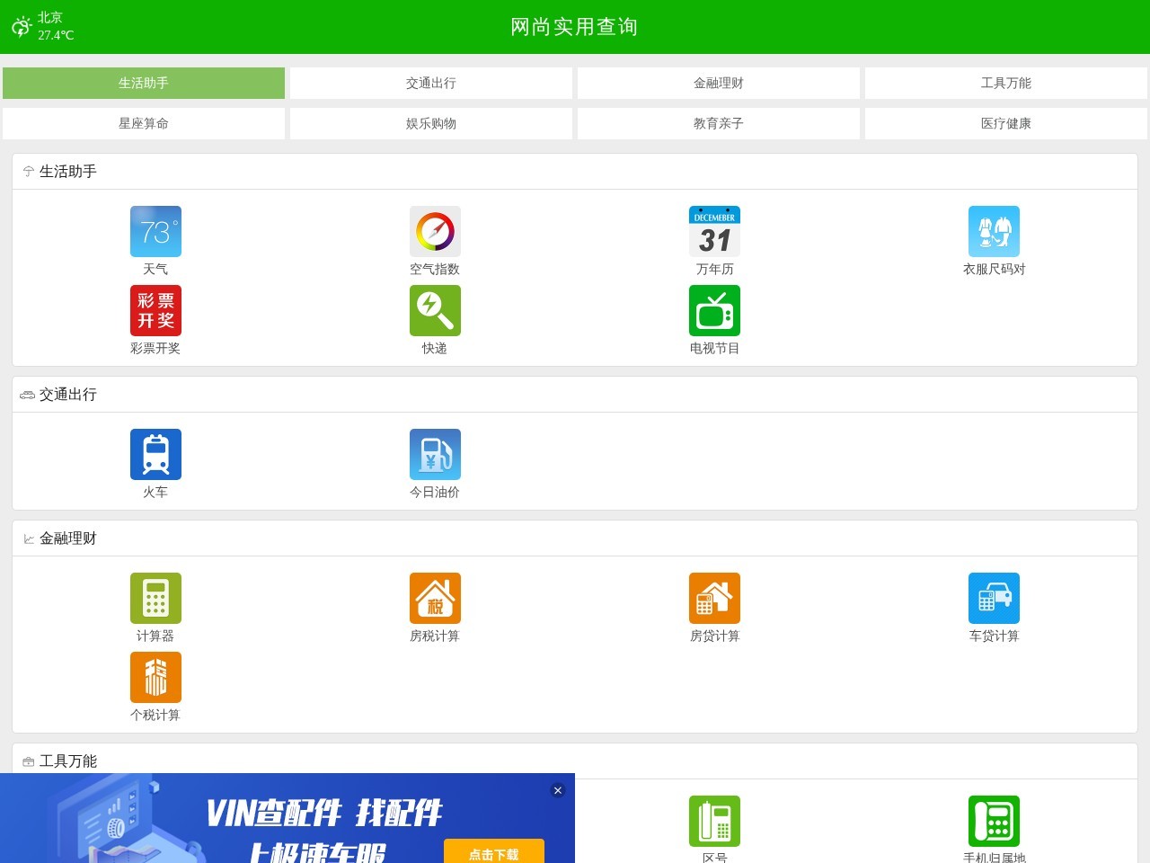This screenshot has height=863, width=1150.
Task: Click the 北京 weather location widget
Action: pyautogui.click(x=43, y=26)
